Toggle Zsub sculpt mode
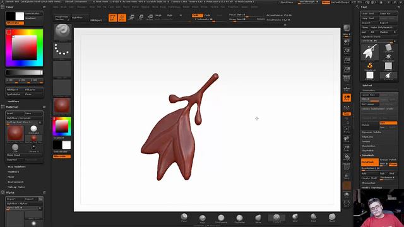 tap(207, 15)
